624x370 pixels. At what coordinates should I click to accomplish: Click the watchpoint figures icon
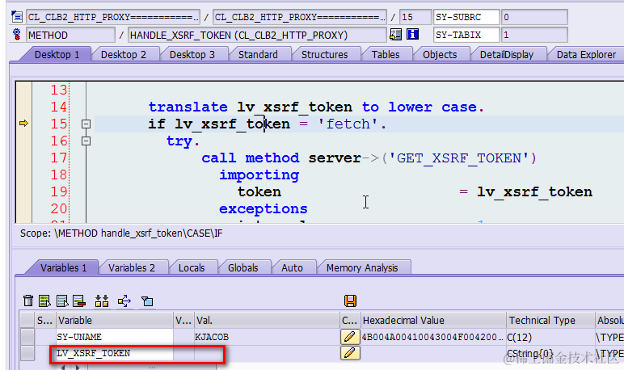pyautogui.click(x=102, y=301)
